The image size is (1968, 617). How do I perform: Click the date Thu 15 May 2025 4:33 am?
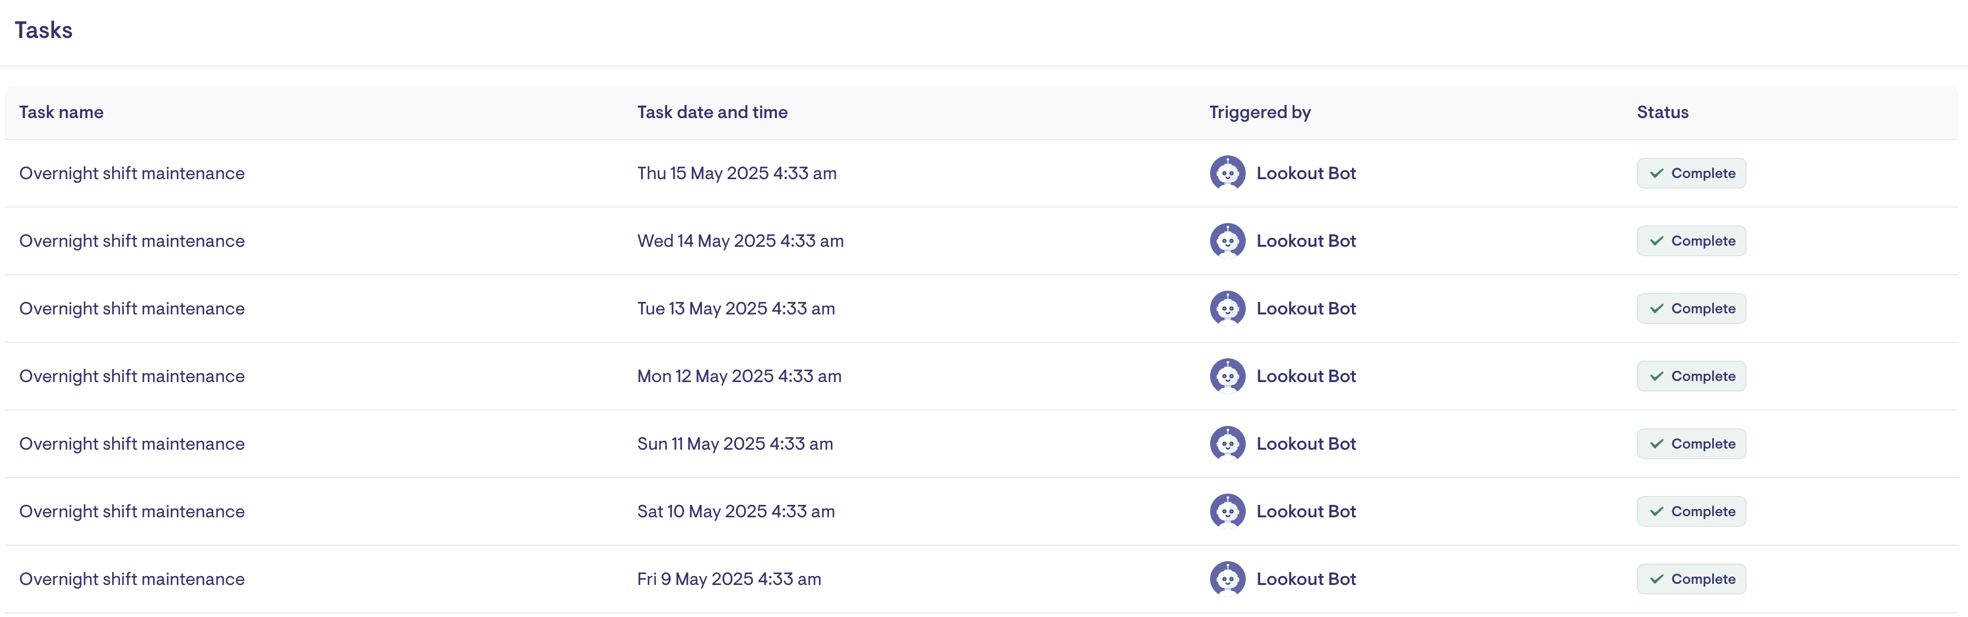pos(737,173)
